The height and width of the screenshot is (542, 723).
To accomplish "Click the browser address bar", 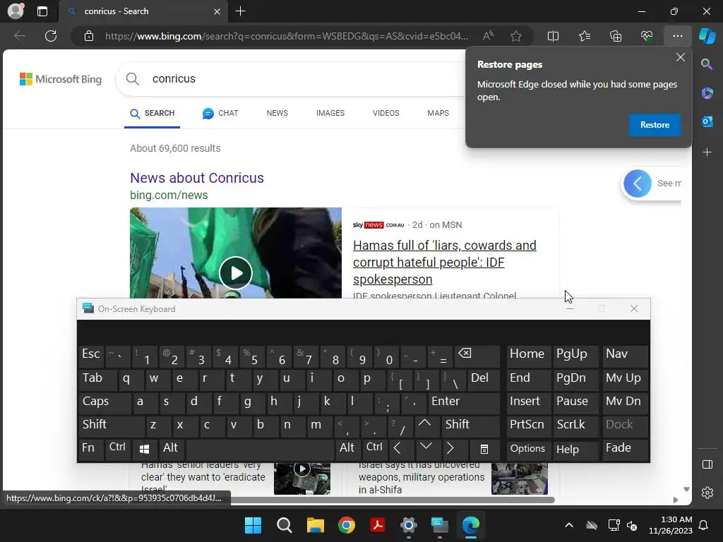I will tap(286, 36).
